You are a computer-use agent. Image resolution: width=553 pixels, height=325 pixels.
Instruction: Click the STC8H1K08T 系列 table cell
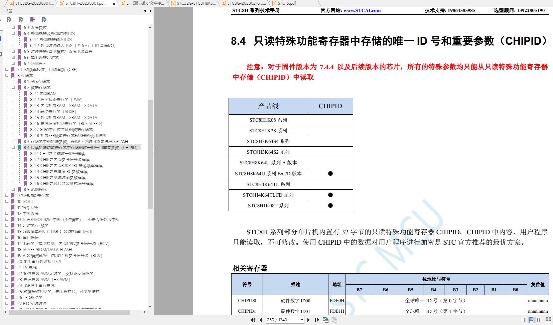(268, 206)
